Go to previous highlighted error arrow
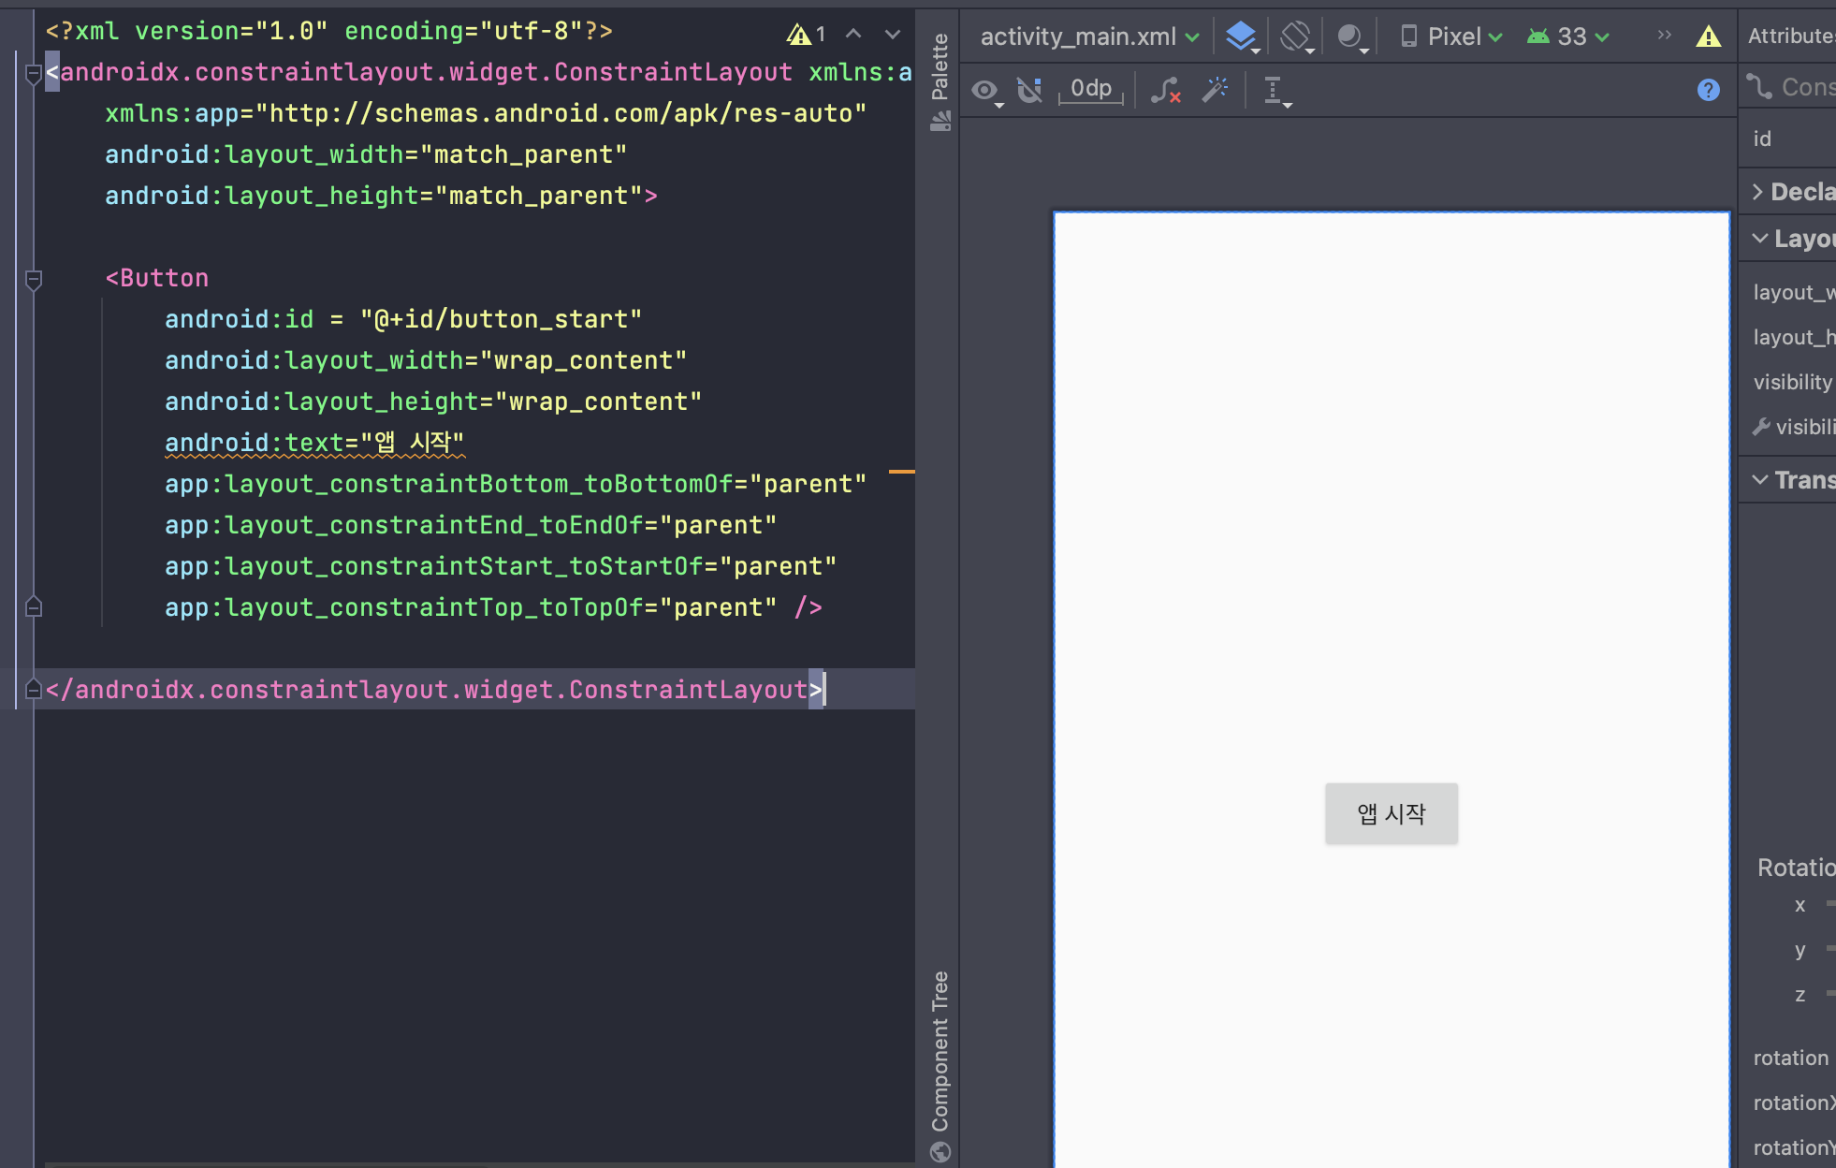 point(853,34)
